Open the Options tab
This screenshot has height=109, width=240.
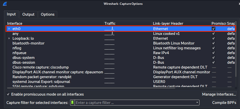tap(48, 14)
